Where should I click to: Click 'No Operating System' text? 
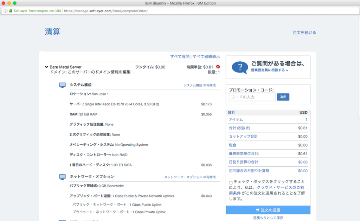click(x=131, y=145)
